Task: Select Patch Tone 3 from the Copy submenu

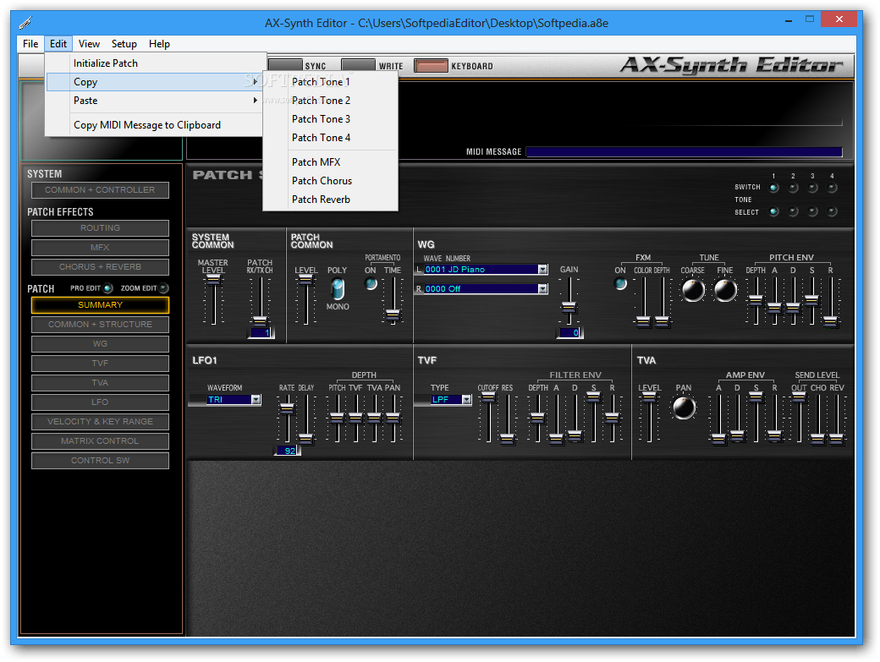Action: tap(320, 118)
